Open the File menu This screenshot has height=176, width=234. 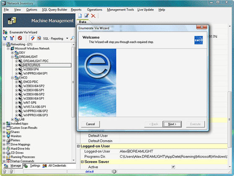tap(6, 10)
